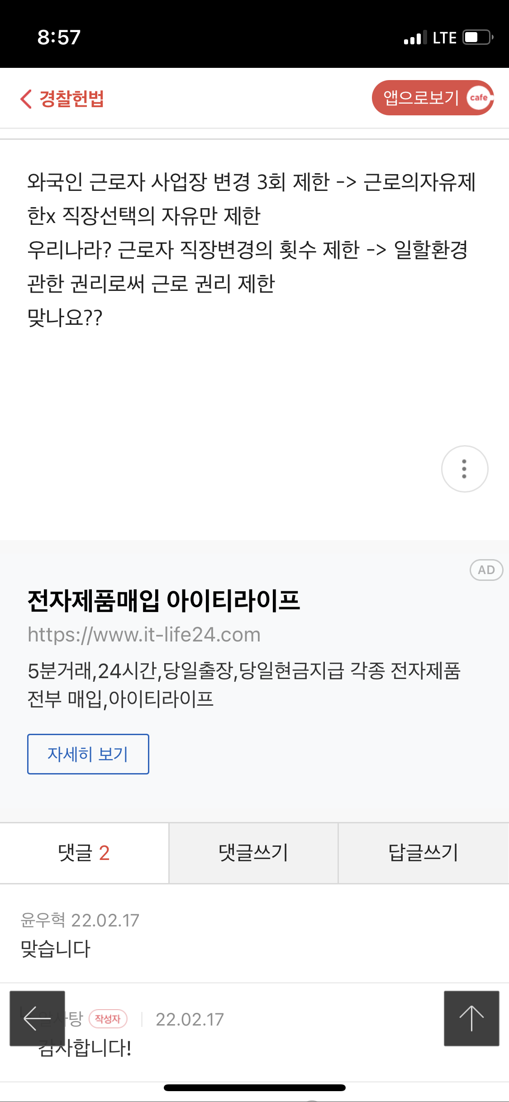Open the 경찰헌법 board title

coord(72,99)
